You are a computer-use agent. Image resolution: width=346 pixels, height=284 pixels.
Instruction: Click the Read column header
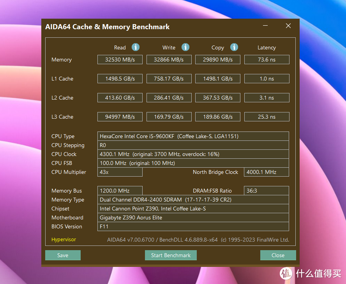coord(120,47)
